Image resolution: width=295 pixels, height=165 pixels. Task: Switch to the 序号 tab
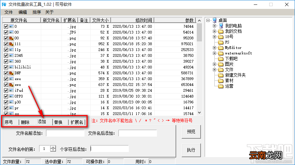[x=10, y=122]
